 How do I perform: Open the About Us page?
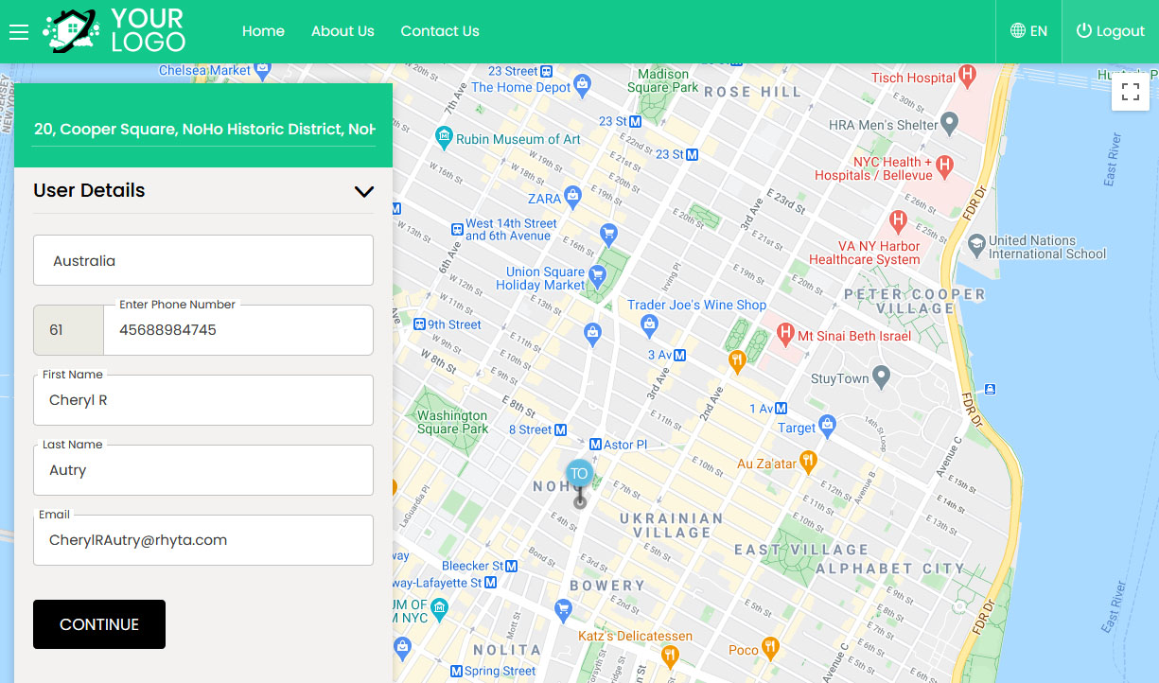342,31
